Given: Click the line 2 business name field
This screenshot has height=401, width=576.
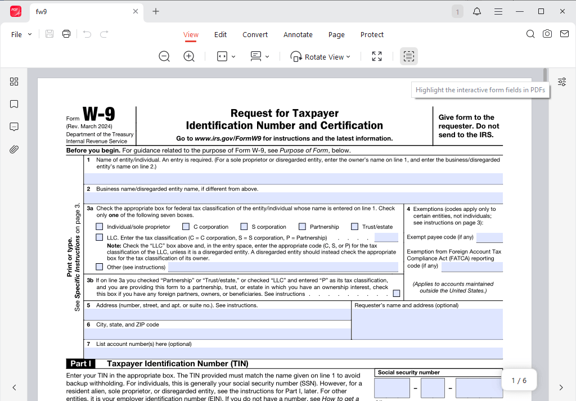Looking at the screenshot, I should click(293, 198).
